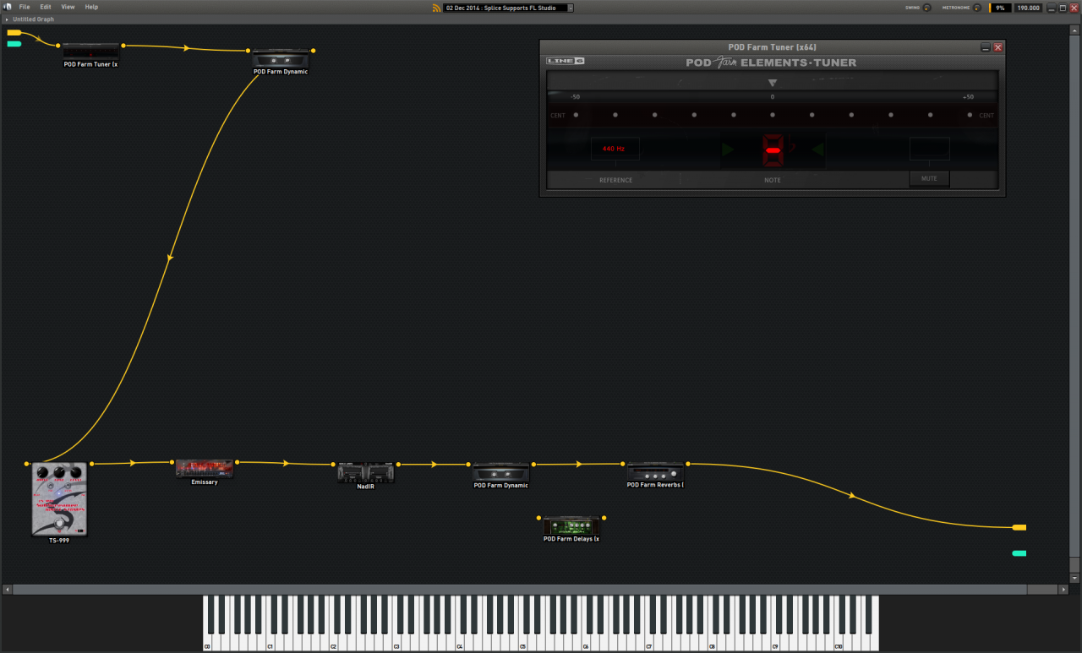Minimize the main application window
Image resolution: width=1082 pixels, height=653 pixels.
[1051, 8]
